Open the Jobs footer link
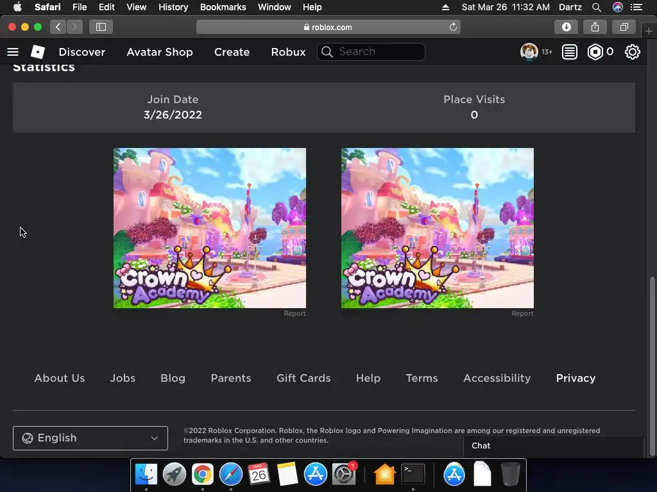The image size is (657, 492). [123, 378]
